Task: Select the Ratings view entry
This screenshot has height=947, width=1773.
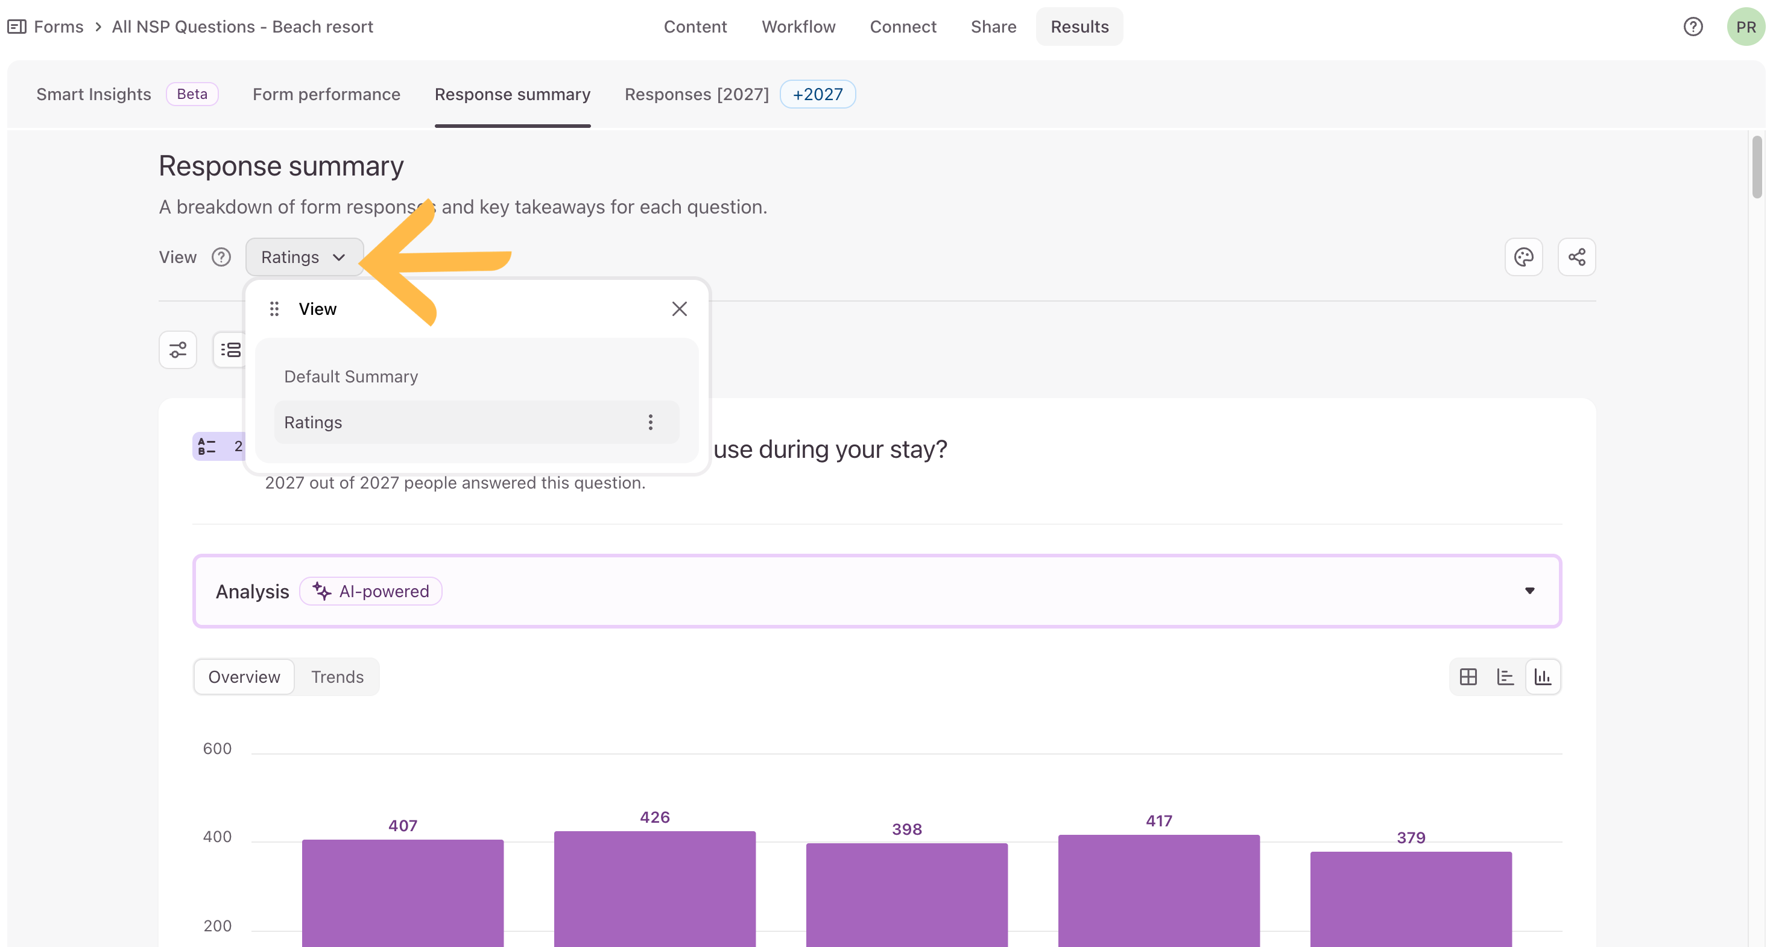Action: (x=477, y=423)
